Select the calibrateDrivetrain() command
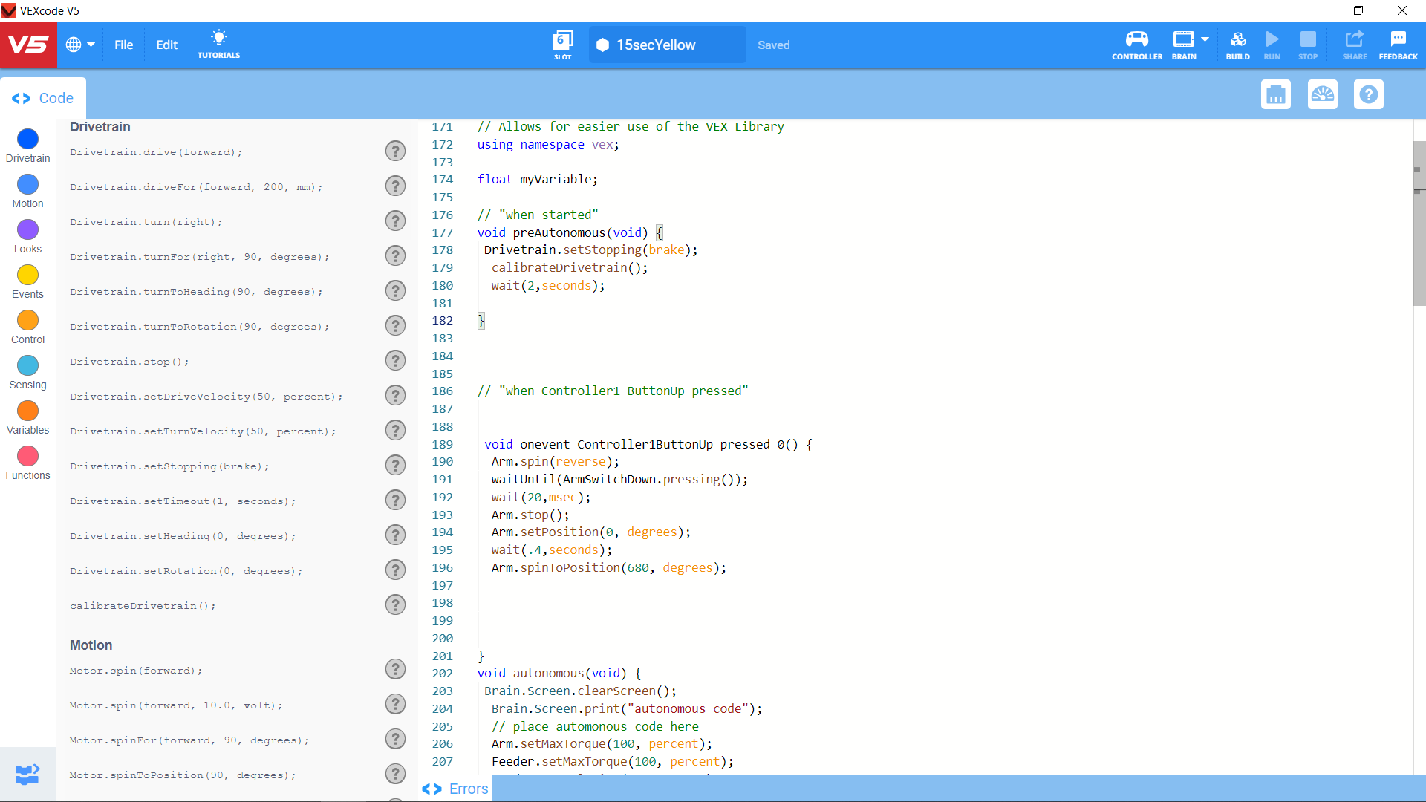The width and height of the screenshot is (1426, 802). pyautogui.click(x=143, y=606)
